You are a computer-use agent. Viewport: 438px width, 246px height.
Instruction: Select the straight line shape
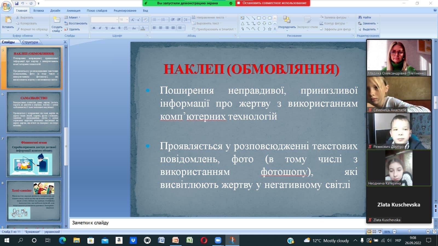(x=248, y=18)
